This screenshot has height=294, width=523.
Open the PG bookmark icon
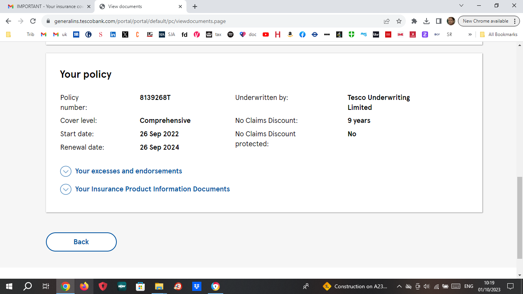coord(150,34)
